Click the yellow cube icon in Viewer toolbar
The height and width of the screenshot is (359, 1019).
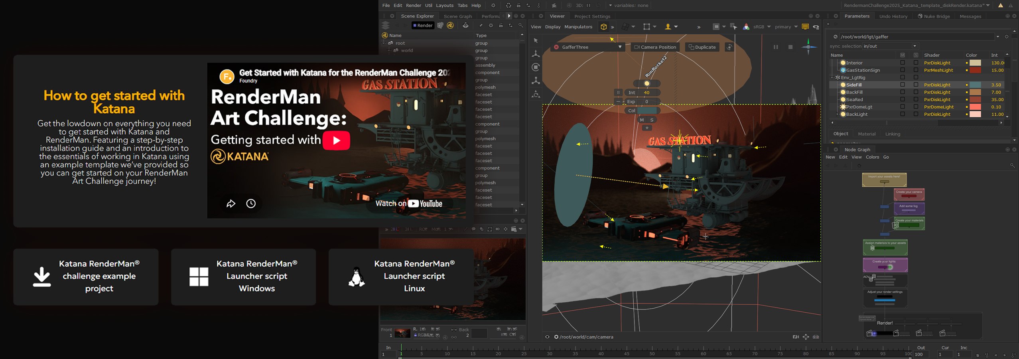(603, 27)
